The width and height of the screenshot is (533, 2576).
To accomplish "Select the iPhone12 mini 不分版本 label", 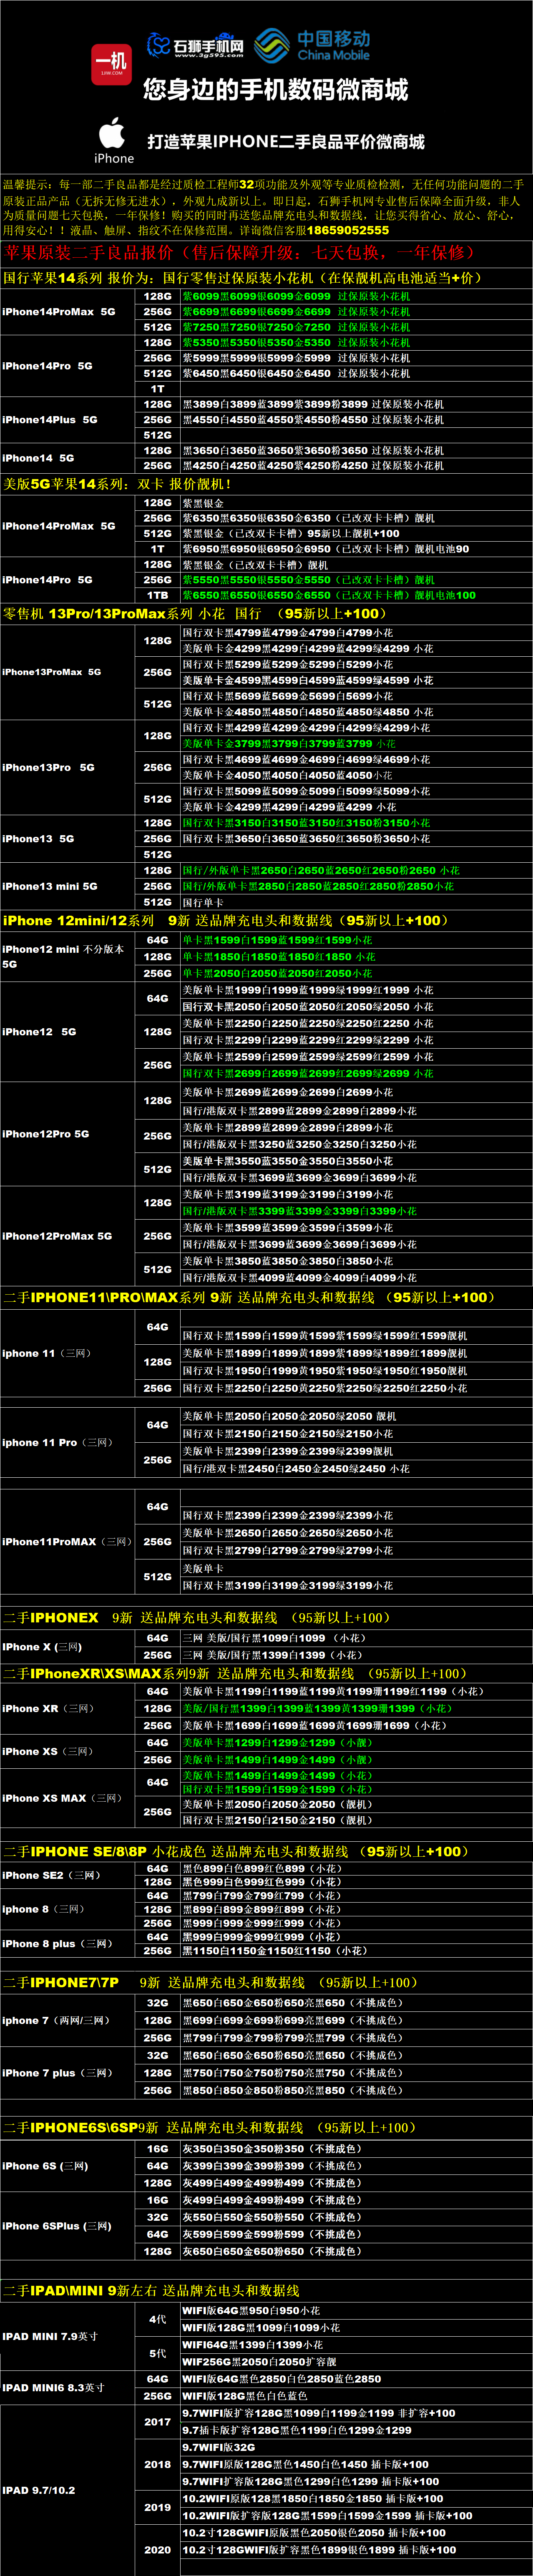I will coord(64,956).
